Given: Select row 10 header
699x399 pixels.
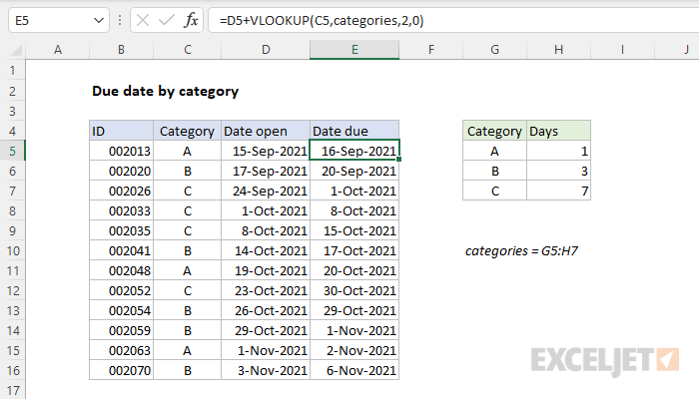Looking at the screenshot, I should point(12,250).
